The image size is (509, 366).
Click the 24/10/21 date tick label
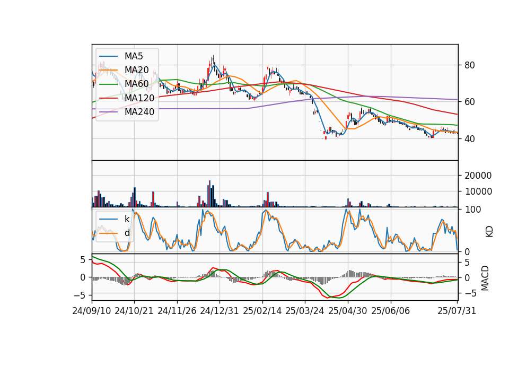coord(134,311)
